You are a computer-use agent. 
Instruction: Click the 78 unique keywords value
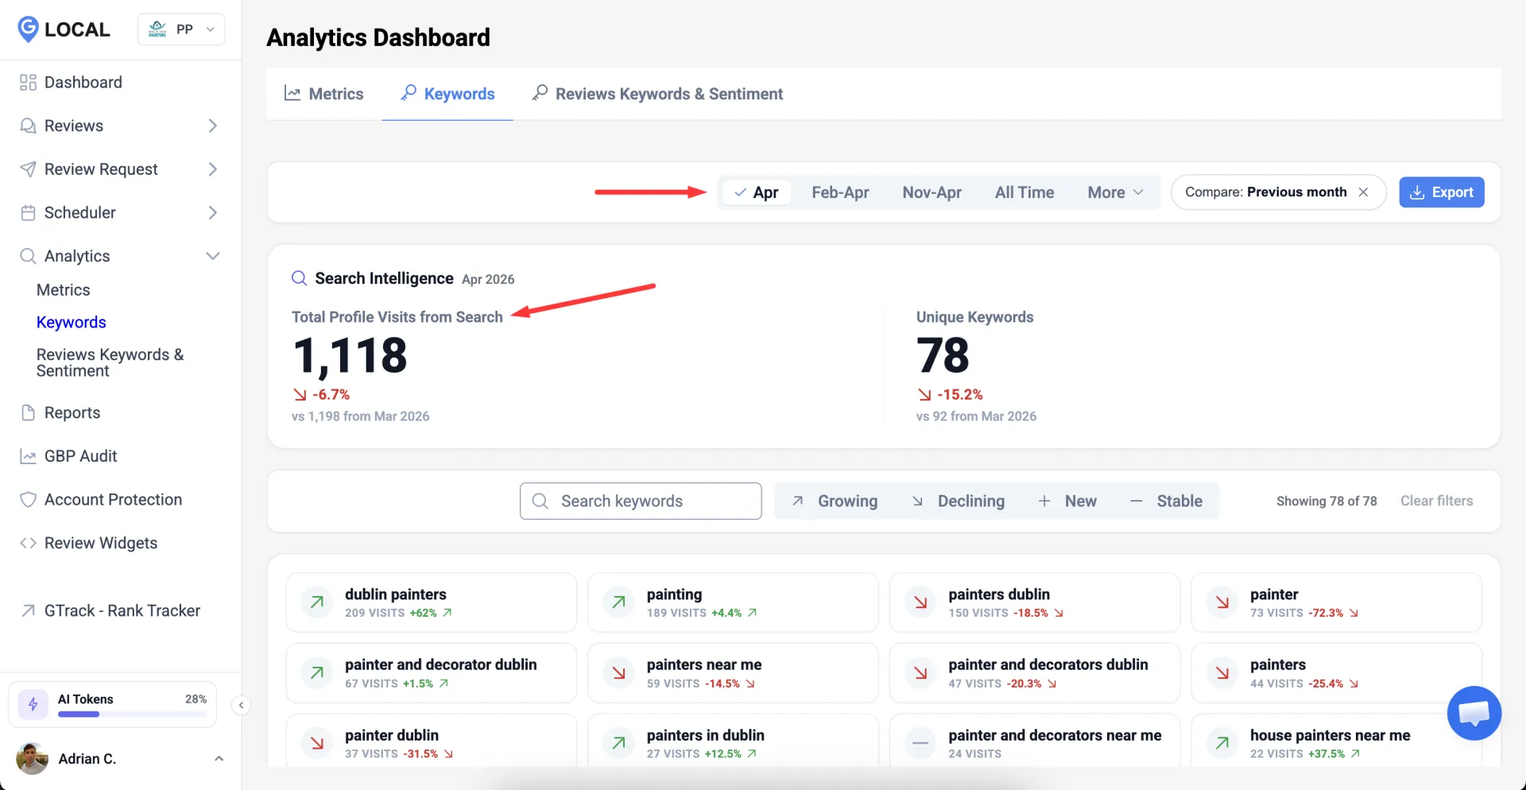[943, 355]
